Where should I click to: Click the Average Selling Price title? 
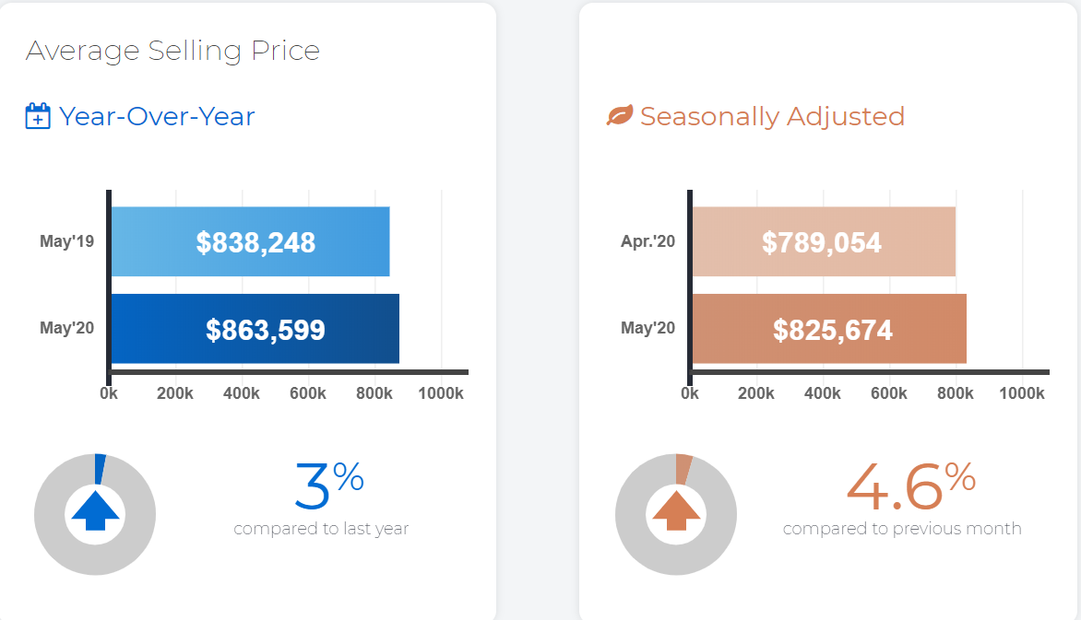click(173, 51)
